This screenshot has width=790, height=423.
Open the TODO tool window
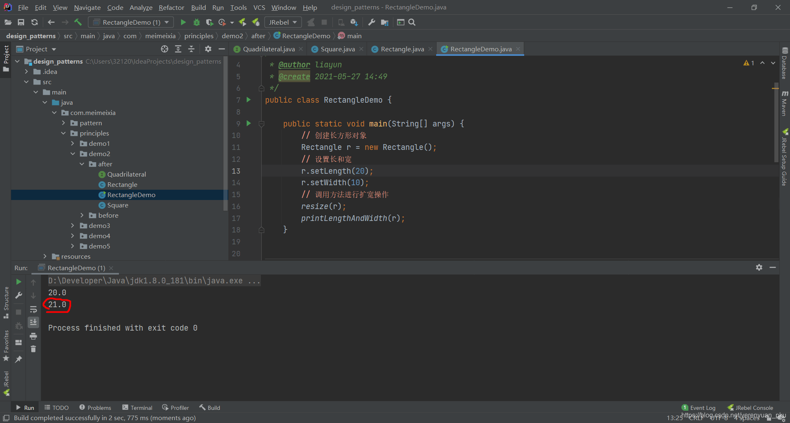click(57, 407)
